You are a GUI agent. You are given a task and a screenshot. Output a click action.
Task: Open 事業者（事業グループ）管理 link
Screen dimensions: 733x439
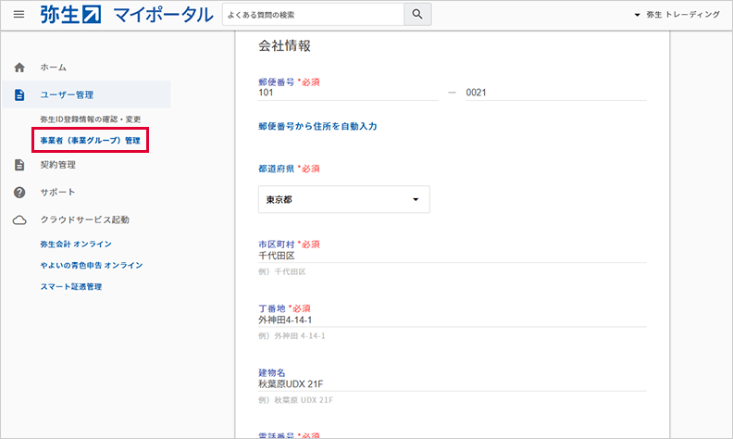[x=90, y=141]
